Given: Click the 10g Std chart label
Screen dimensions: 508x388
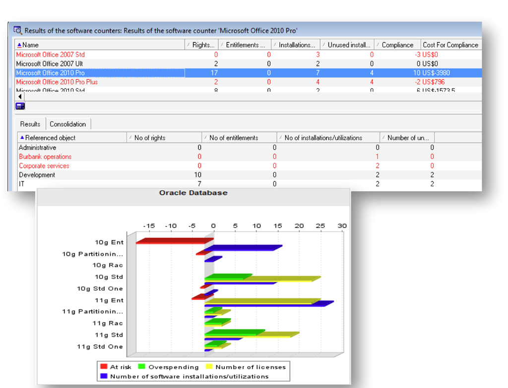Looking at the screenshot, I should (x=109, y=277).
